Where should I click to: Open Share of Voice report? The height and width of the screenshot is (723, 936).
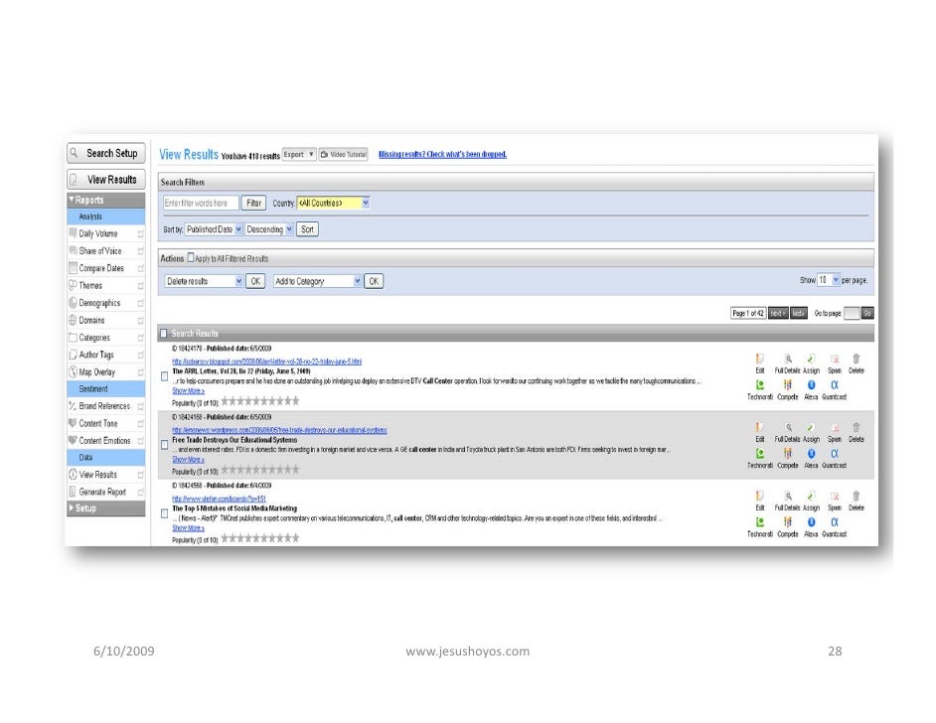pyautogui.click(x=99, y=251)
